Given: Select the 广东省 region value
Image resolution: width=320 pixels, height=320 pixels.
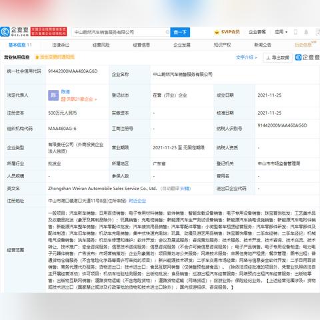Looking at the screenshot, I should click(x=159, y=164).
